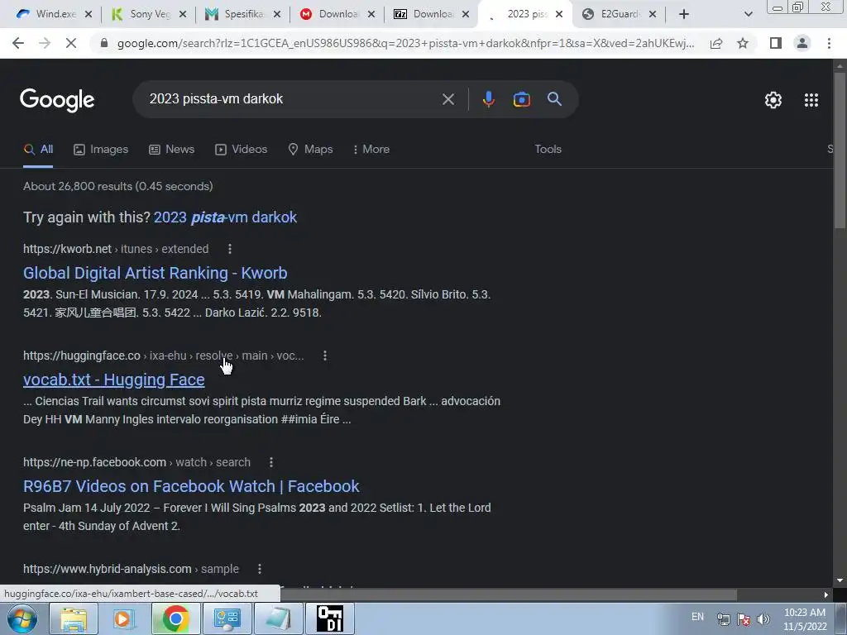Switch to the Maps tab

pos(311,150)
